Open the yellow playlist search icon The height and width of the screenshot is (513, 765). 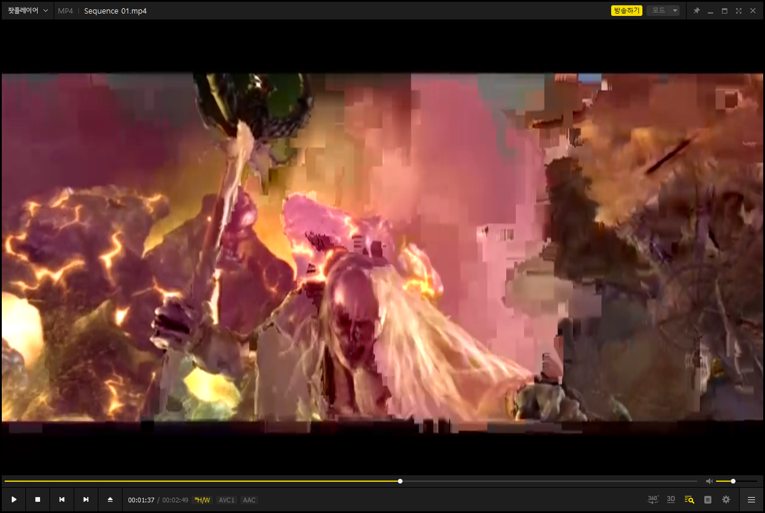click(x=689, y=499)
